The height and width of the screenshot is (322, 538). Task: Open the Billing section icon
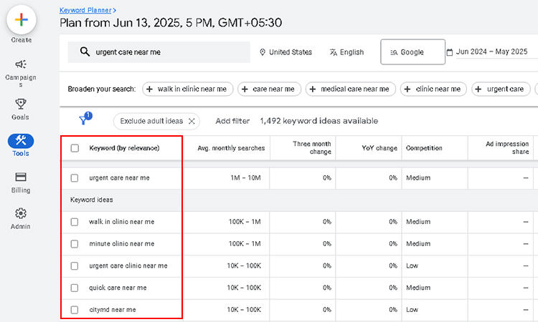click(21, 177)
